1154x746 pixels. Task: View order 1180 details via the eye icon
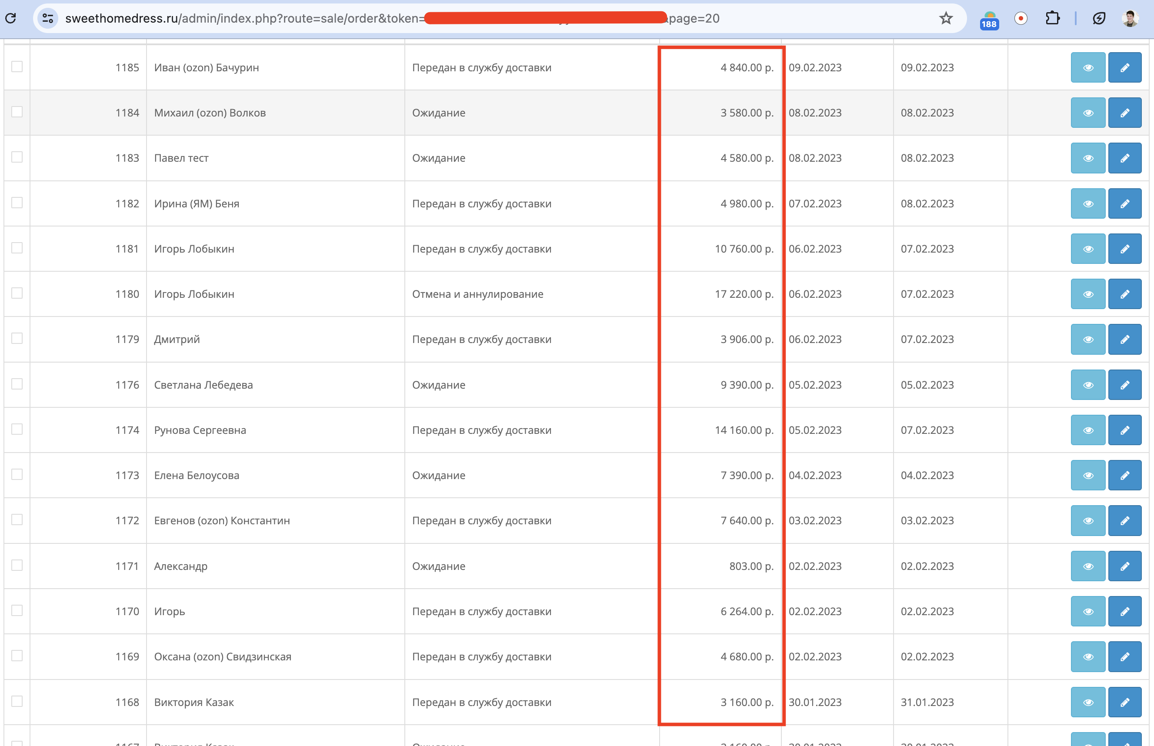[1087, 294]
